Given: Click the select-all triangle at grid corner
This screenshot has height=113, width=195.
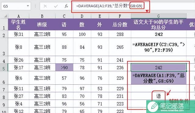Looking at the screenshot, I should pyautogui.click(x=5, y=16).
